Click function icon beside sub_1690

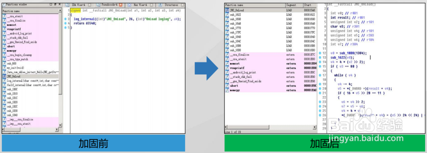[x=227, y=19]
